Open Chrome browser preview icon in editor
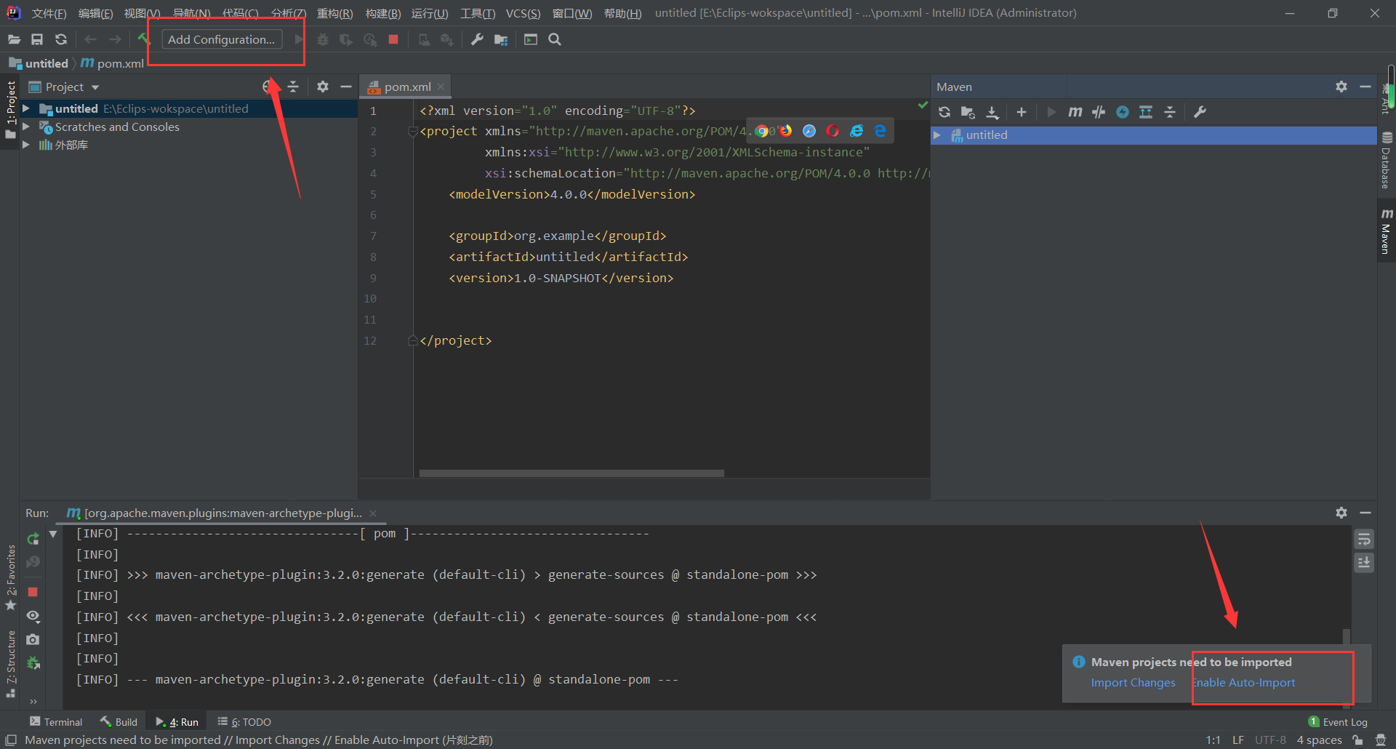Viewport: 1396px width, 749px height. point(761,131)
